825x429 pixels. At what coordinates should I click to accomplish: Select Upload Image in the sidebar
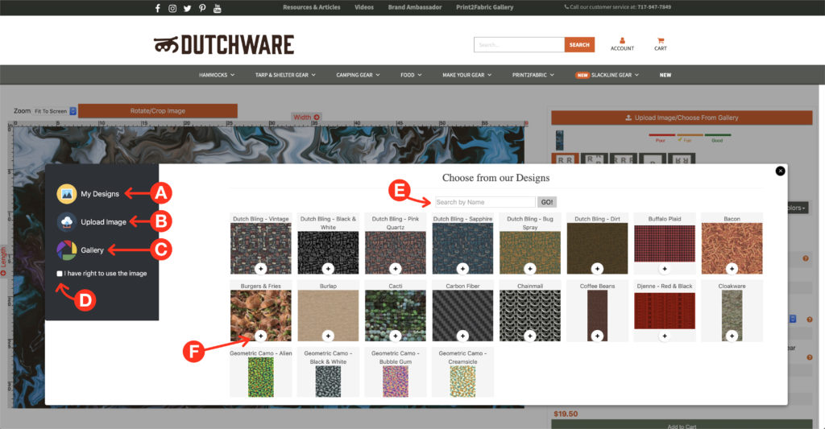(x=103, y=222)
